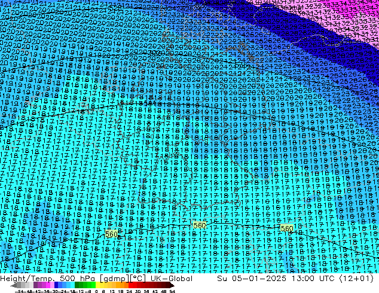
Task: Click the yellow swatch at 0 on the scale
Action: coord(97,285)
